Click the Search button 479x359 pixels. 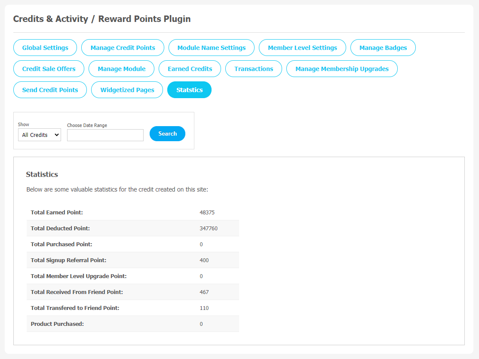tap(167, 133)
